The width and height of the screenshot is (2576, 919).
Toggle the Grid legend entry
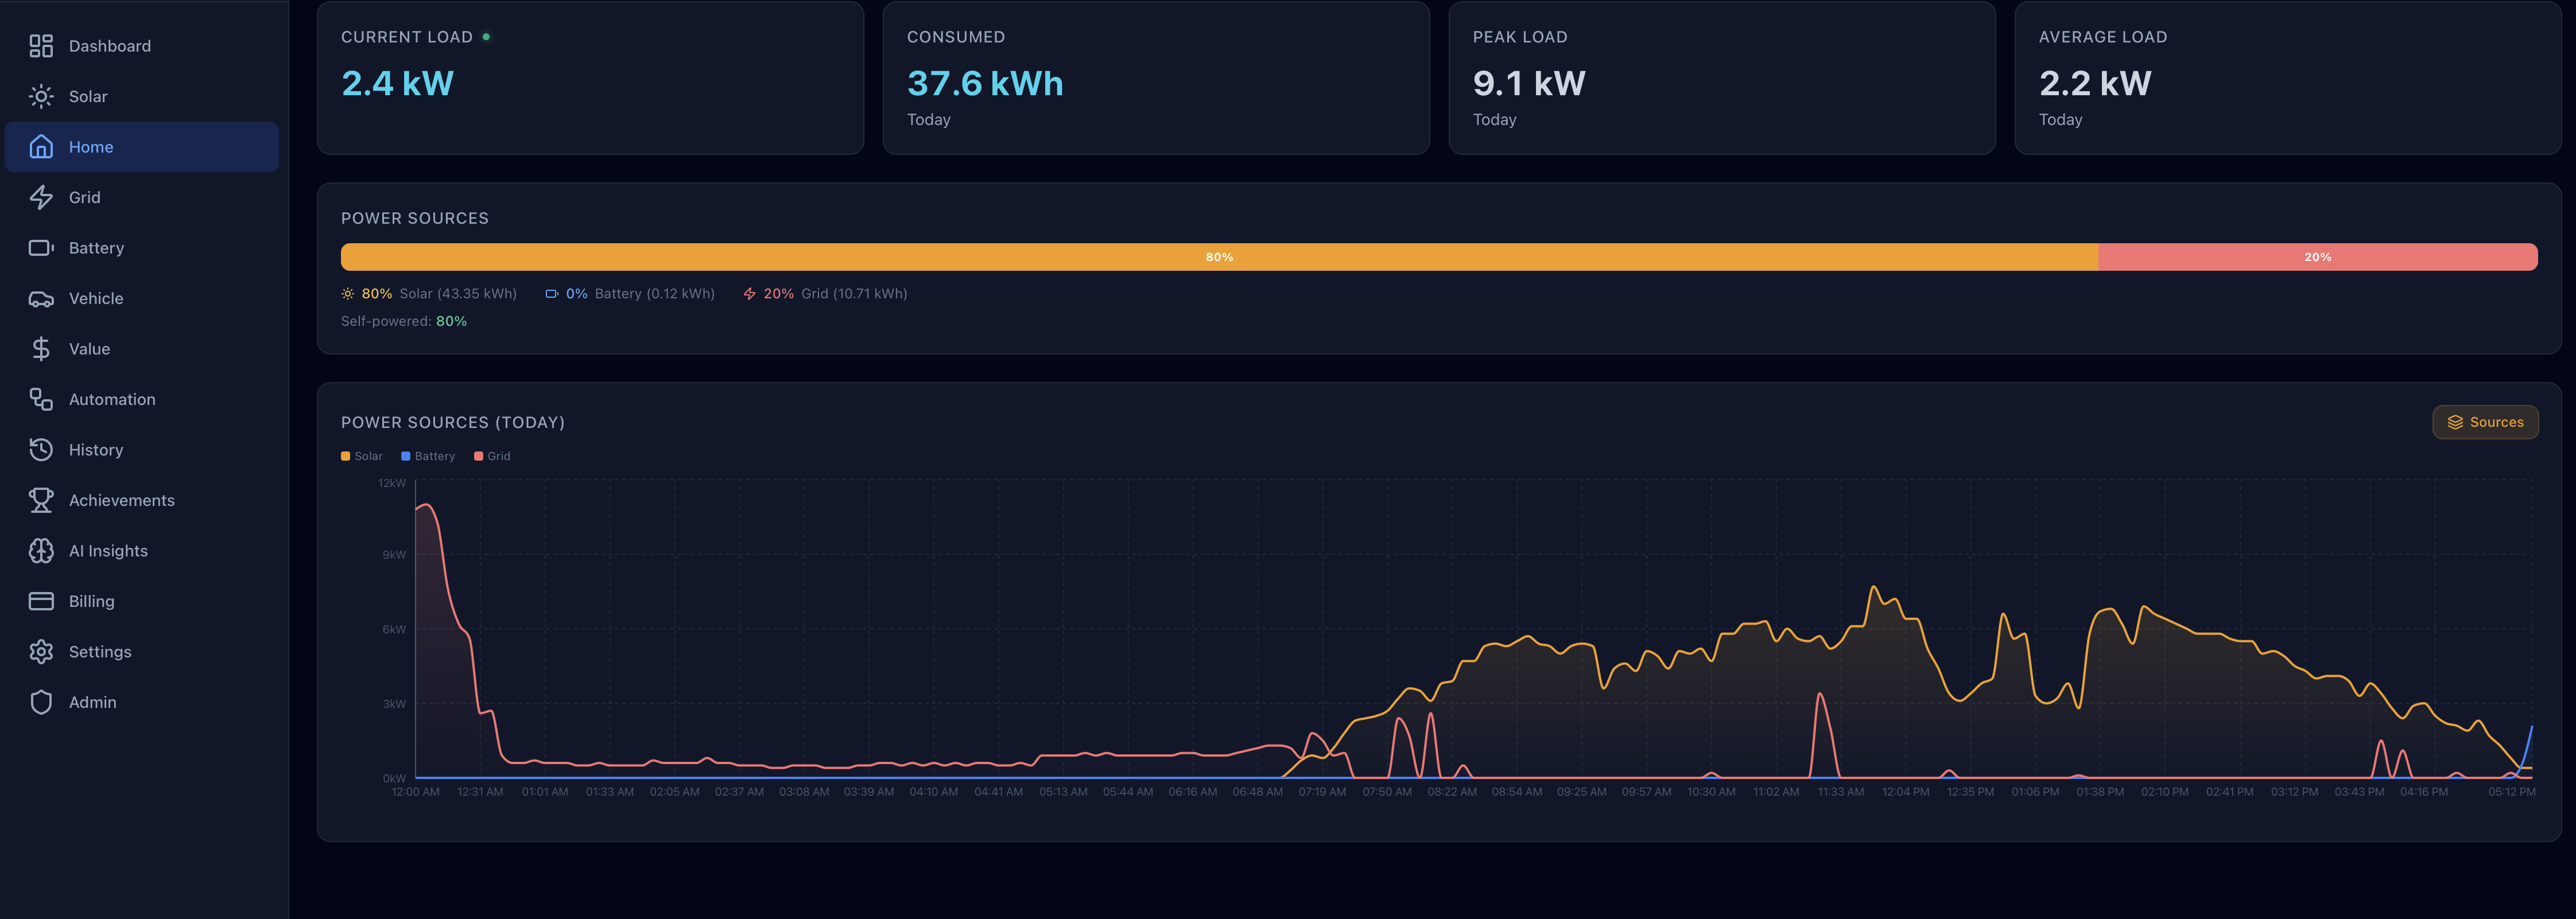491,455
